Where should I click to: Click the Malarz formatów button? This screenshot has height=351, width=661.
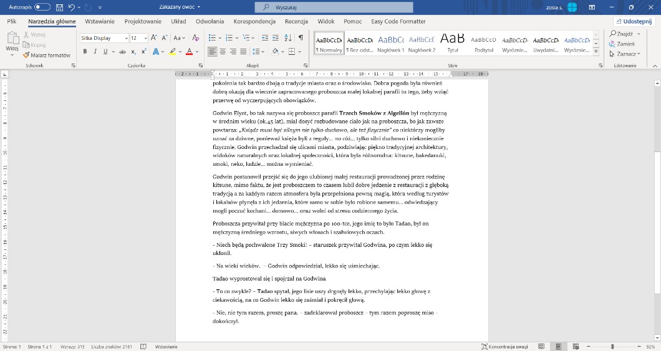tap(50, 55)
